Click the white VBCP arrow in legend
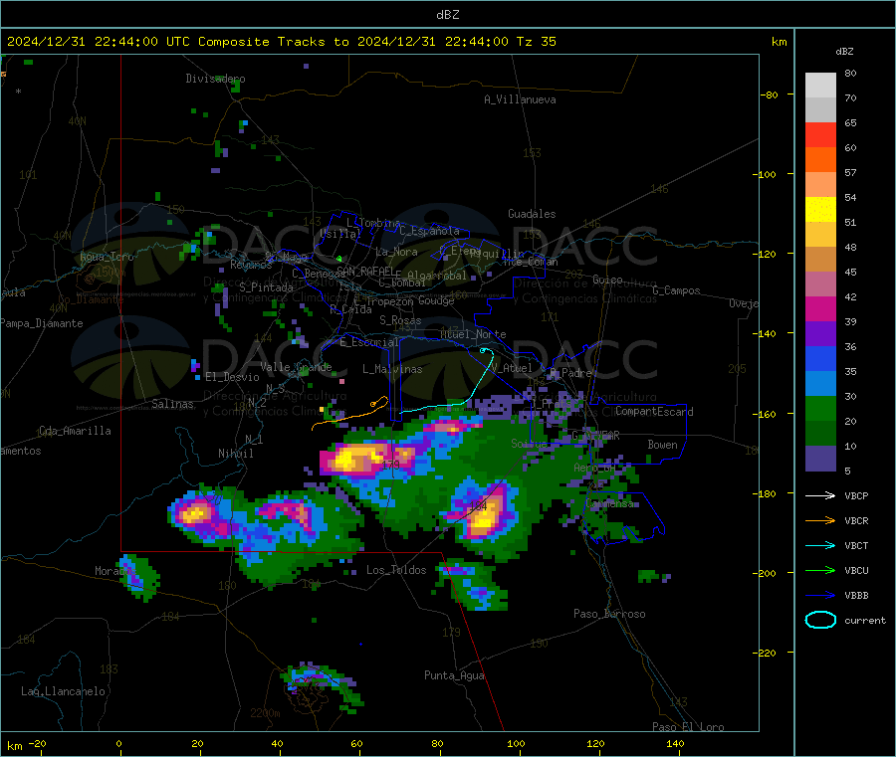 click(x=820, y=495)
